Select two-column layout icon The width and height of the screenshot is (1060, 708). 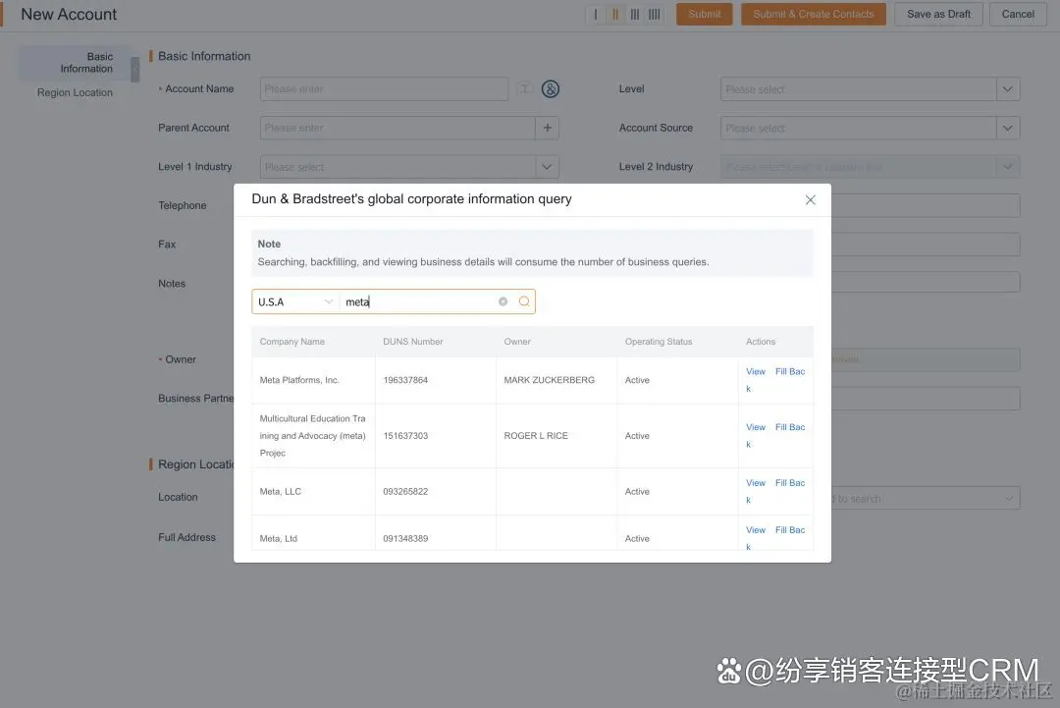615,14
